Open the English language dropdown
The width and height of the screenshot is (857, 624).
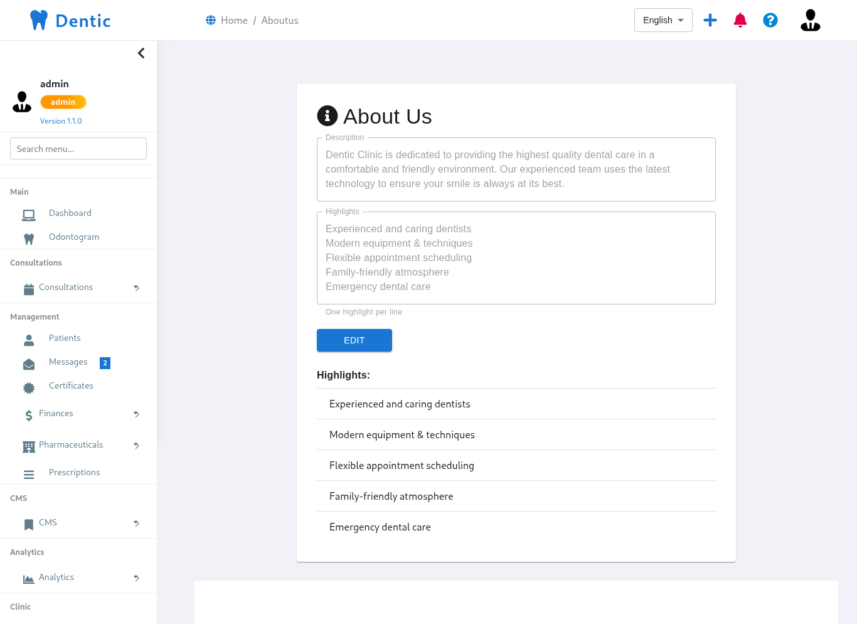pos(663,20)
